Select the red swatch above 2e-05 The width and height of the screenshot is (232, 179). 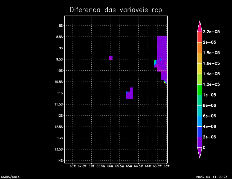[200, 37]
